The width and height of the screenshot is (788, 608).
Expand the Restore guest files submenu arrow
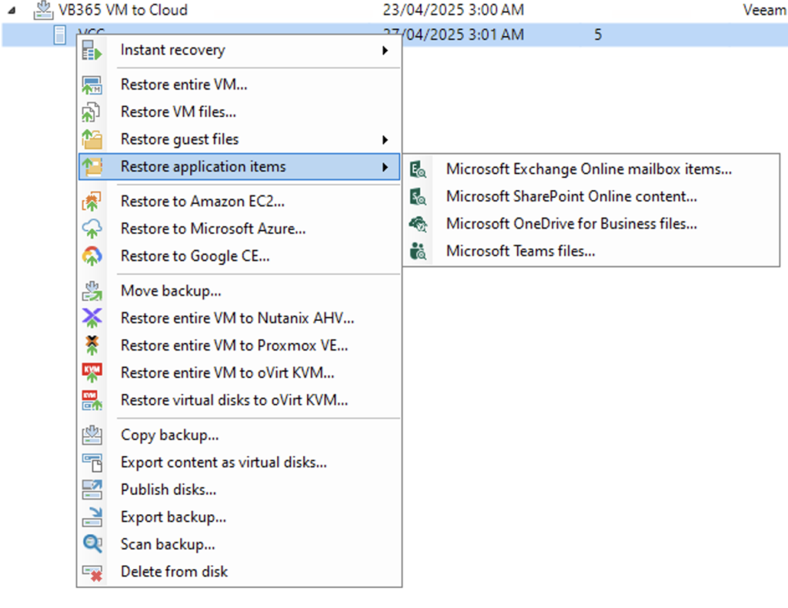pyautogui.click(x=385, y=140)
